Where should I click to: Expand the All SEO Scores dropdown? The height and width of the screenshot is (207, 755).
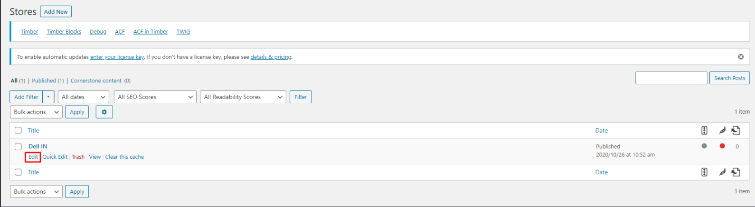pyautogui.click(x=155, y=97)
